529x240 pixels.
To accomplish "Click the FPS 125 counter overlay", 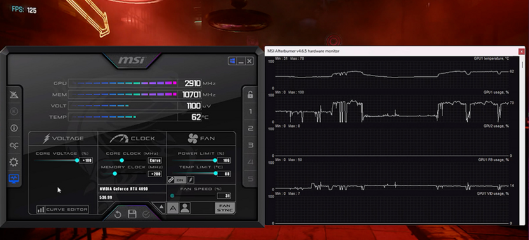I will click(x=24, y=10).
